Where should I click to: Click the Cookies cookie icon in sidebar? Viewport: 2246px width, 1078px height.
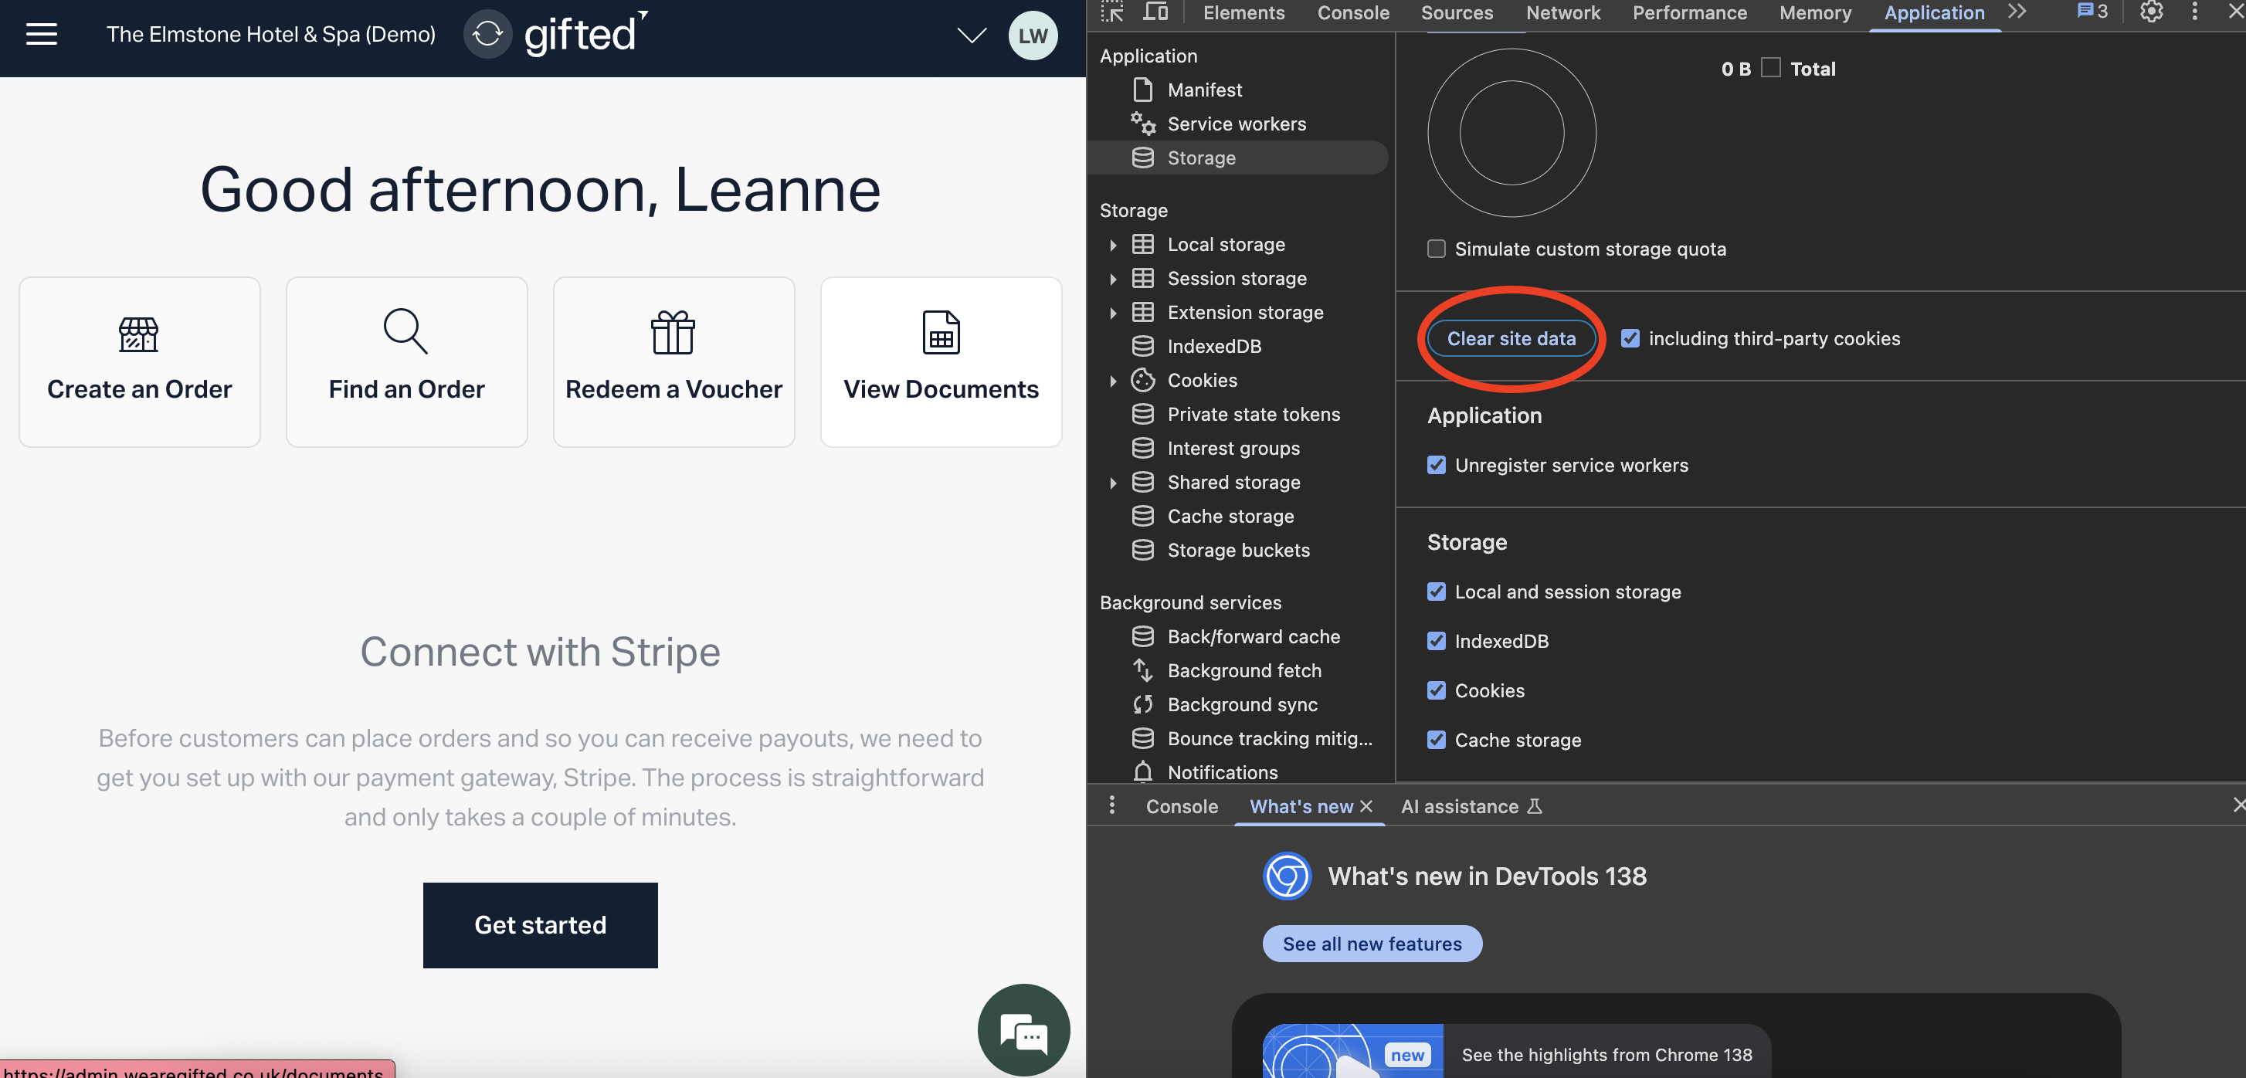point(1142,380)
